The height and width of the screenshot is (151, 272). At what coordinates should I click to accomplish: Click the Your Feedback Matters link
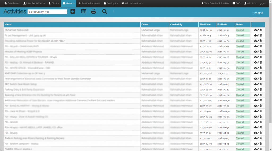click(x=215, y=3)
